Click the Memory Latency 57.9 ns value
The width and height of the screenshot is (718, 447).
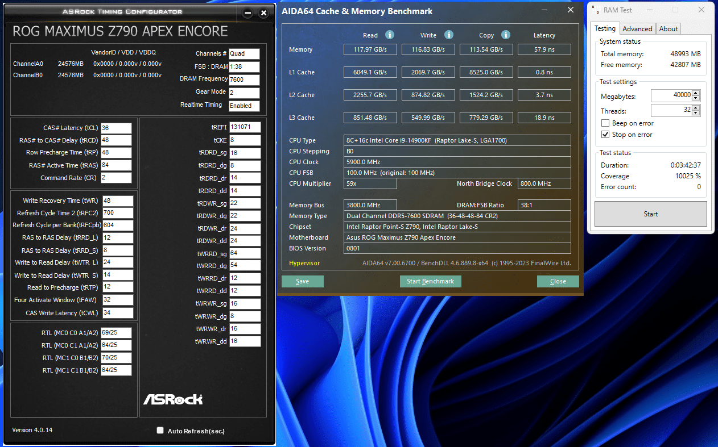[544, 49]
